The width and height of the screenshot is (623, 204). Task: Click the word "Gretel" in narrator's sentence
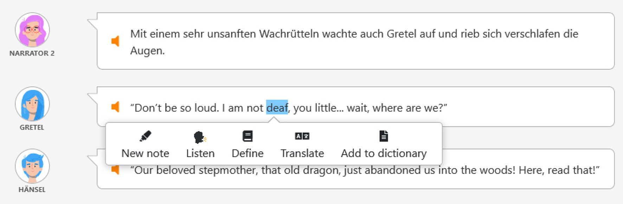tap(402, 34)
